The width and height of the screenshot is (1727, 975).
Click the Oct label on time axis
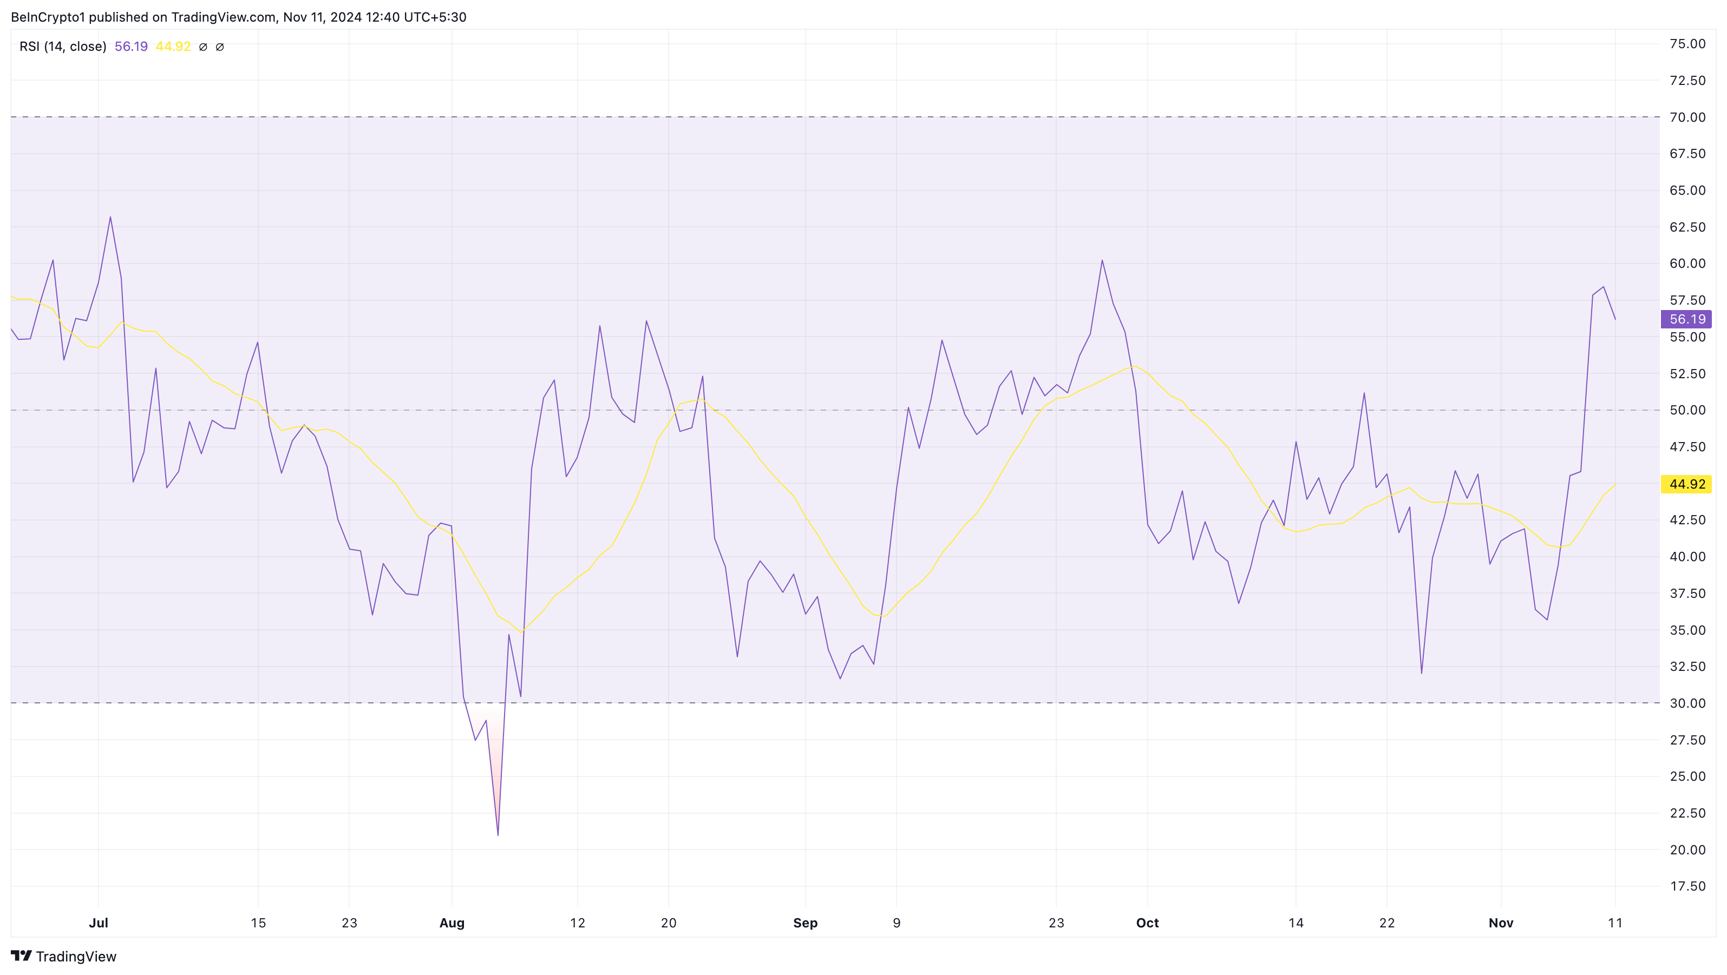[x=1147, y=923]
